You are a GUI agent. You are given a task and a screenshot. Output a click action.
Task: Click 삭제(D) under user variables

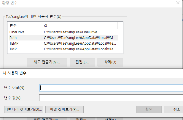(x=110, y=62)
